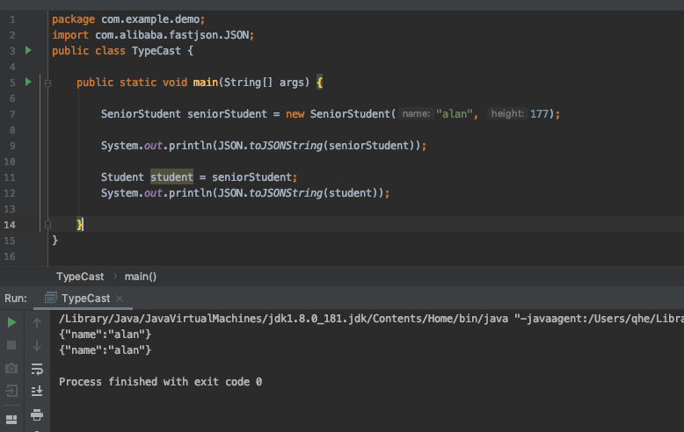Stop the running process
684x432 pixels.
pos(11,345)
